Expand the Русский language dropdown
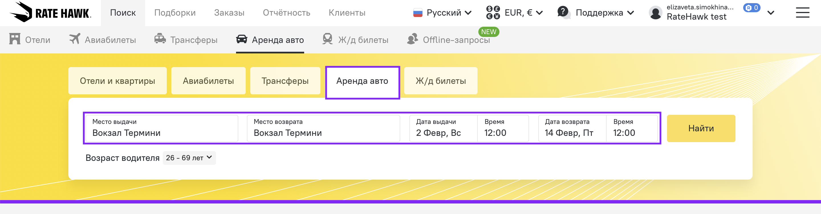This screenshot has height=214, width=821. click(x=442, y=13)
